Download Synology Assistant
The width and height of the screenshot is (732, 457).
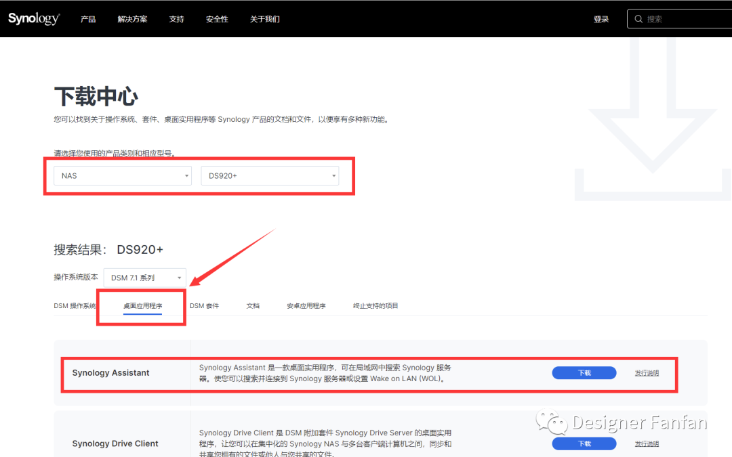[584, 372]
